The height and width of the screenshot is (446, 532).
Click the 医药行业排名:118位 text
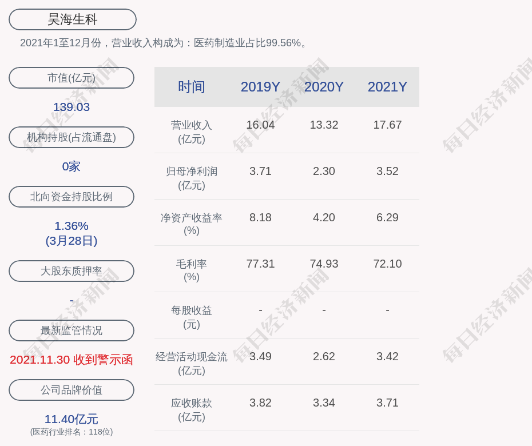(72, 432)
